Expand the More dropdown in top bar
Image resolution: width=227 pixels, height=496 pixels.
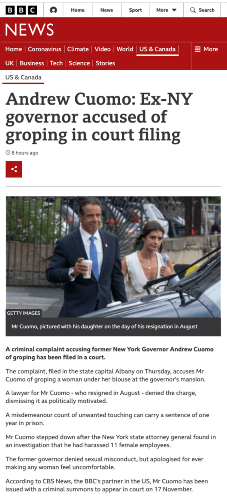[166, 10]
